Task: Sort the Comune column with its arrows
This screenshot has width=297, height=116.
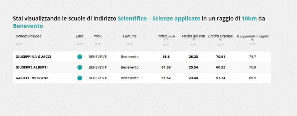Action: pos(130,44)
